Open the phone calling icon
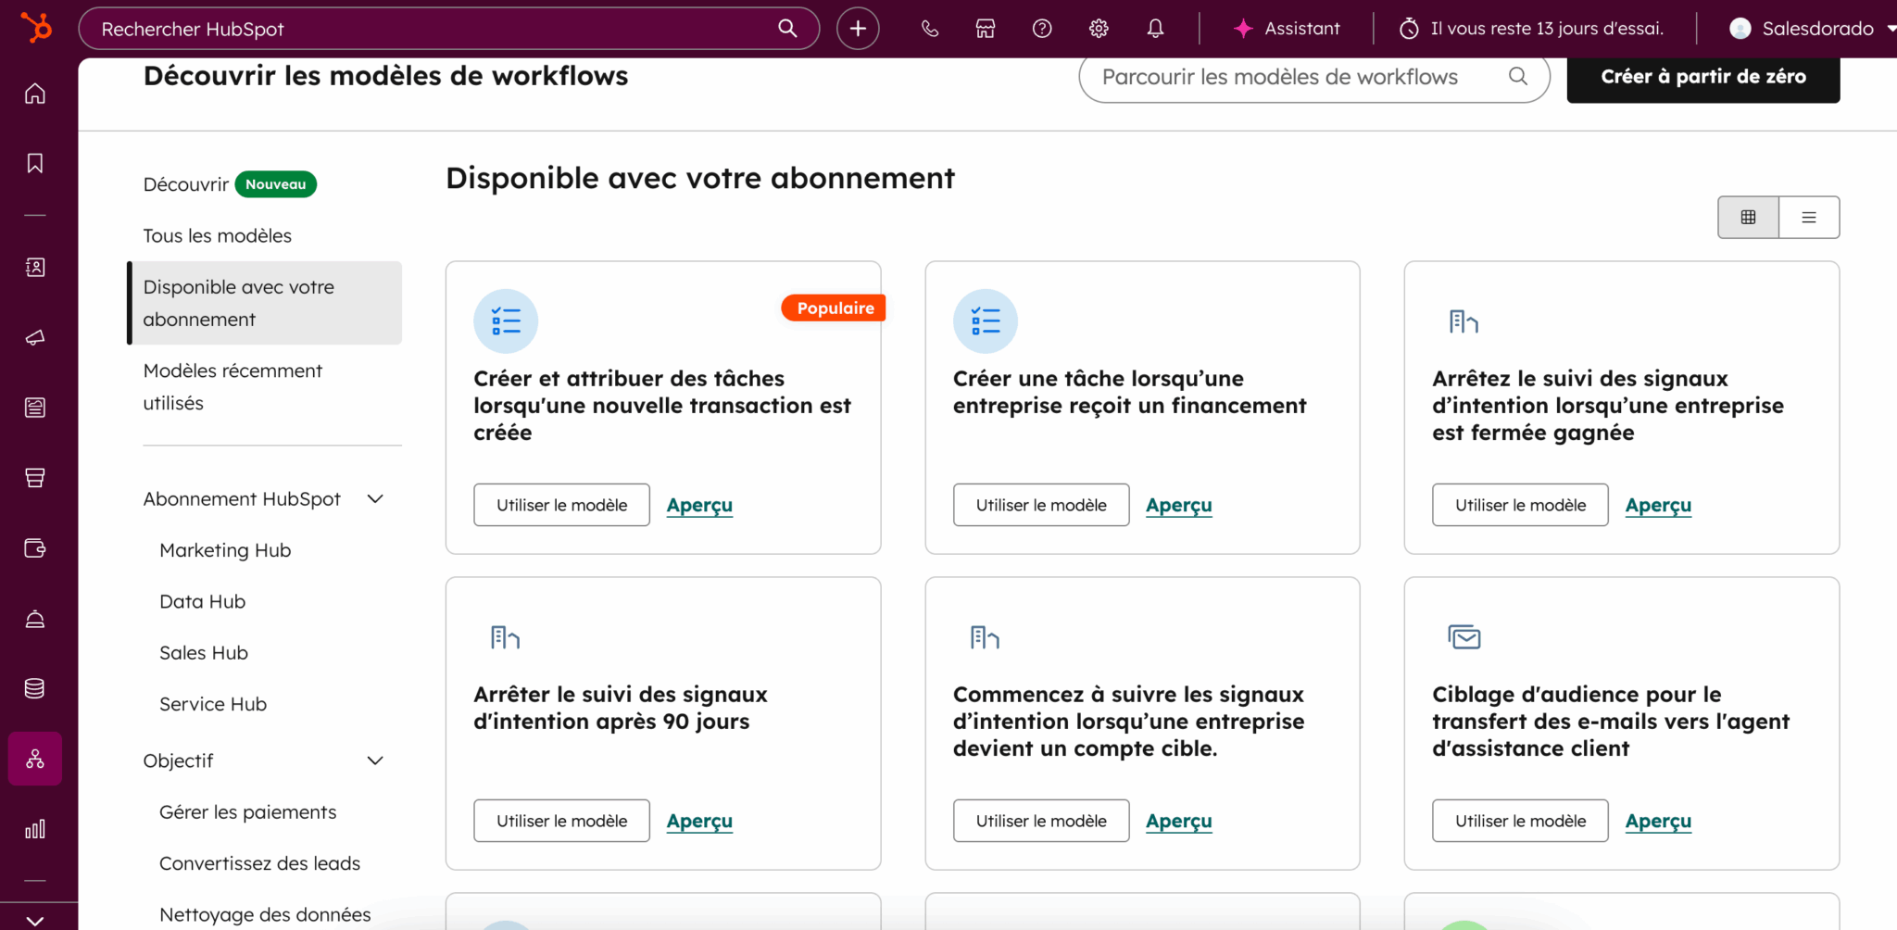This screenshot has width=1897, height=930. point(930,29)
